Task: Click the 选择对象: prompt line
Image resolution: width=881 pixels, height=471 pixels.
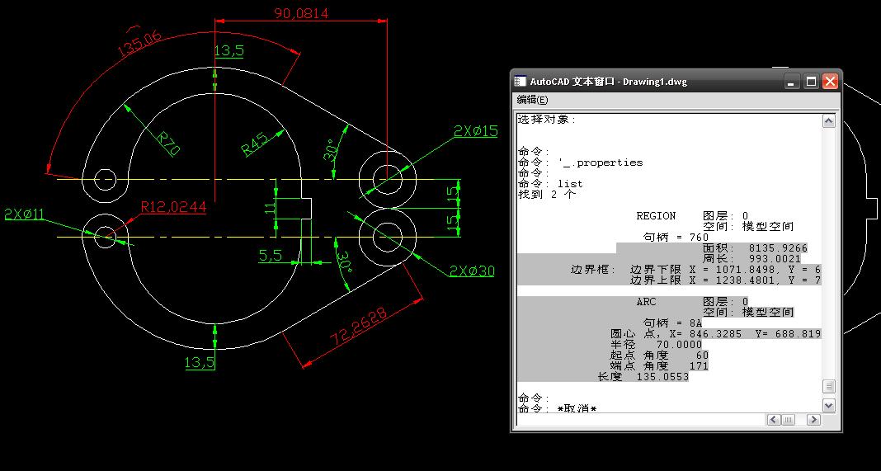Action: click(547, 120)
